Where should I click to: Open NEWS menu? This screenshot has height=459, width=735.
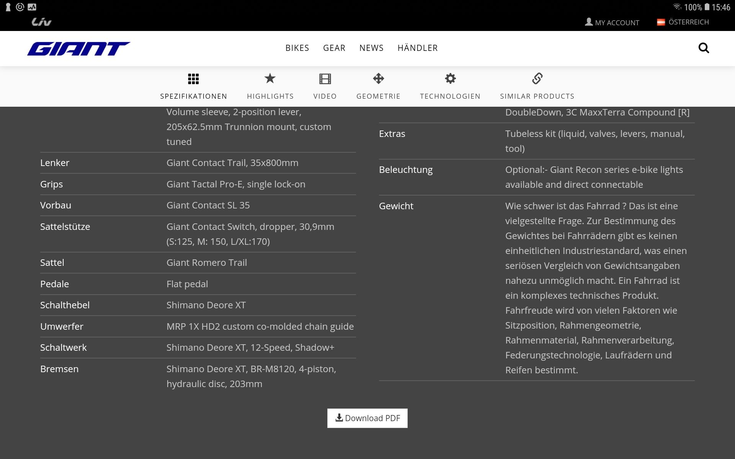point(371,48)
